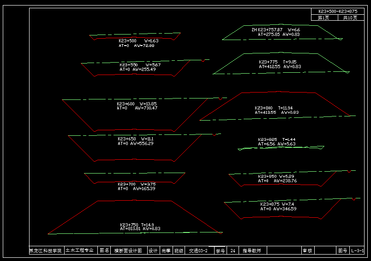Screen dimensions: 371x261
Task: Click the 指导教师 title block cell
Action: click(251, 251)
